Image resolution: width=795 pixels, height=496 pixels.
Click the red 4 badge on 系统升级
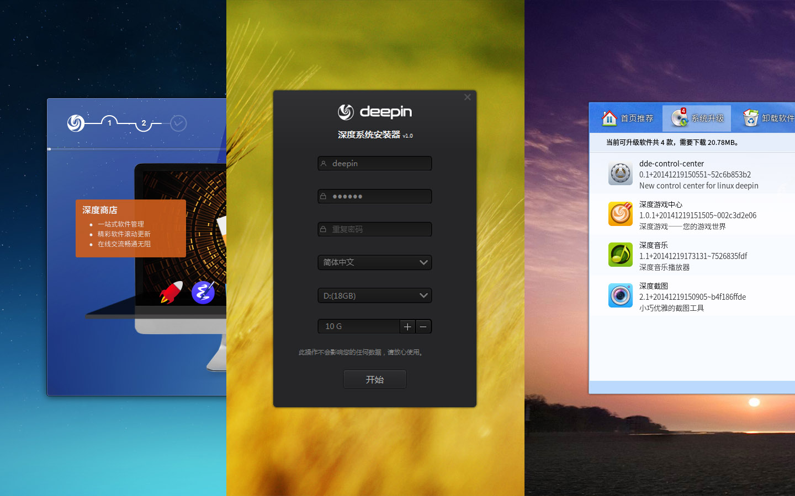pyautogui.click(x=683, y=111)
